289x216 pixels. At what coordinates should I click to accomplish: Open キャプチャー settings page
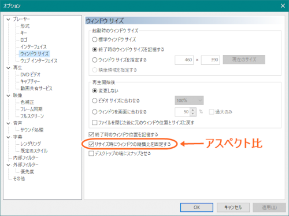pyautogui.click(x=30, y=82)
